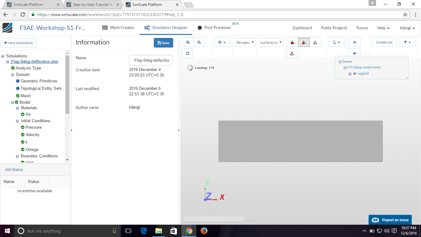This screenshot has height=237, width=421.
Task: Open the surfaces render type dropdown
Action: (271, 42)
